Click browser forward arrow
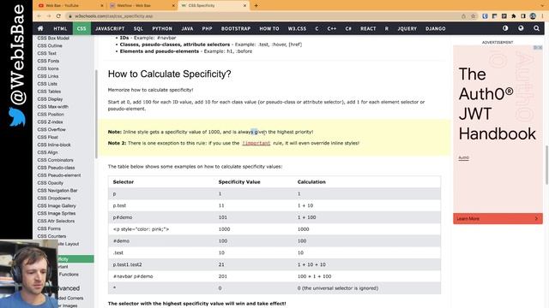This screenshot has height=308, width=549. pos(49,16)
